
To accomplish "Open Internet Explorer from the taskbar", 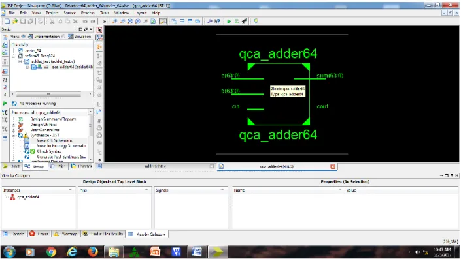I will 72,252.
